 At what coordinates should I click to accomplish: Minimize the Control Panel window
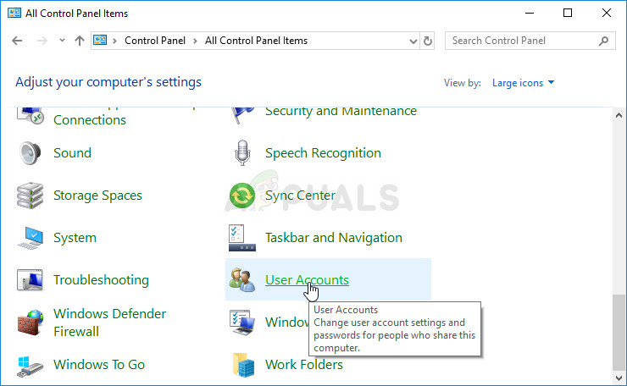pyautogui.click(x=530, y=13)
